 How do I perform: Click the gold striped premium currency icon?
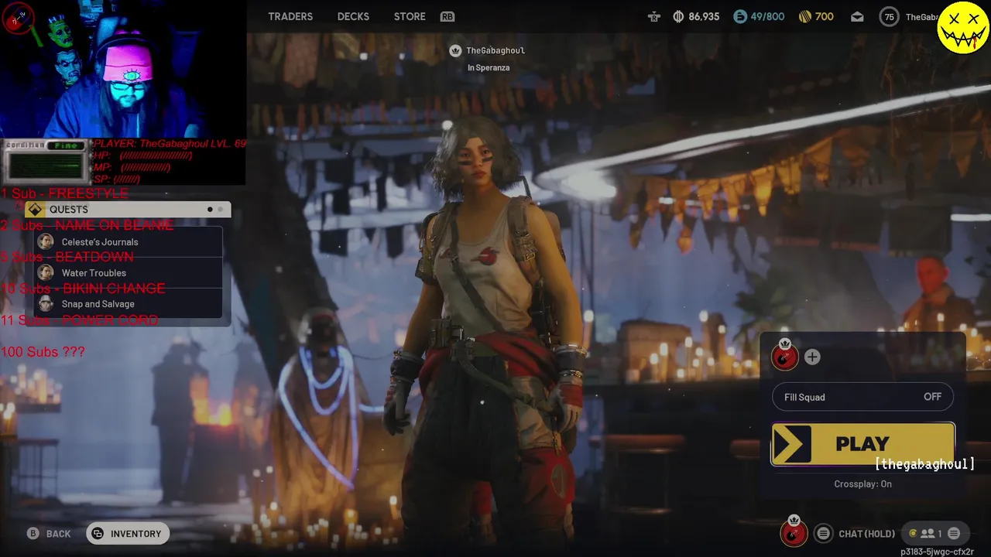click(x=805, y=16)
